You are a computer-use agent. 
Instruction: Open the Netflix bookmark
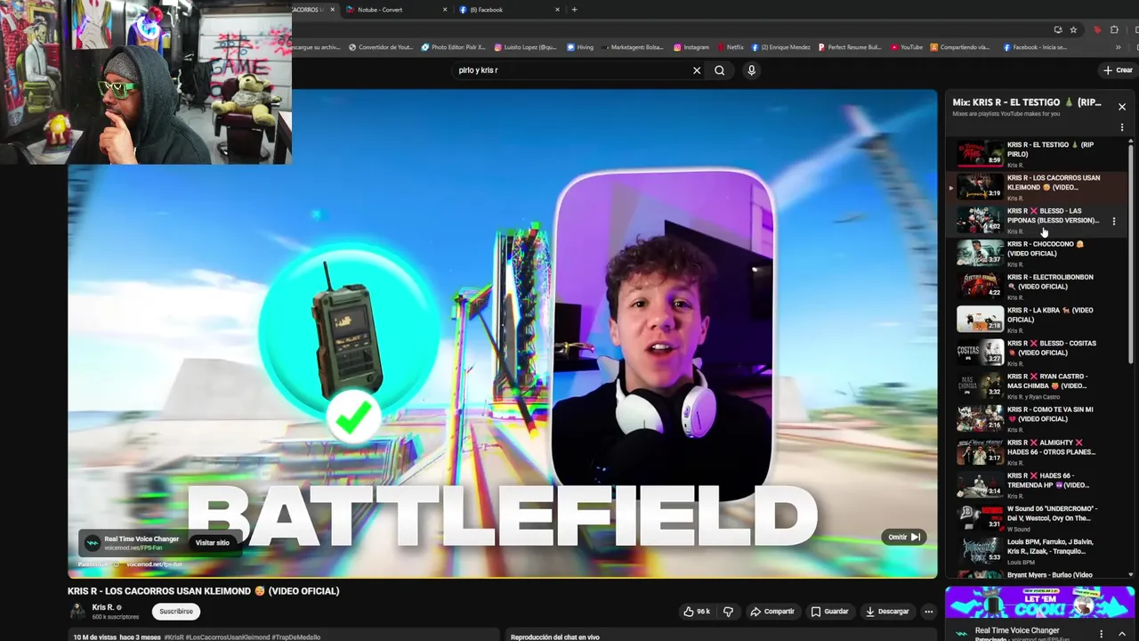point(730,47)
